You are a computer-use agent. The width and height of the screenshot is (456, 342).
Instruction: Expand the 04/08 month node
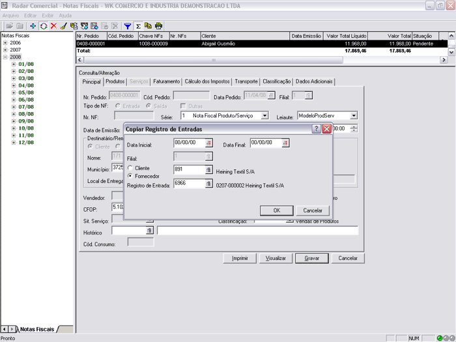pyautogui.click(x=14, y=85)
